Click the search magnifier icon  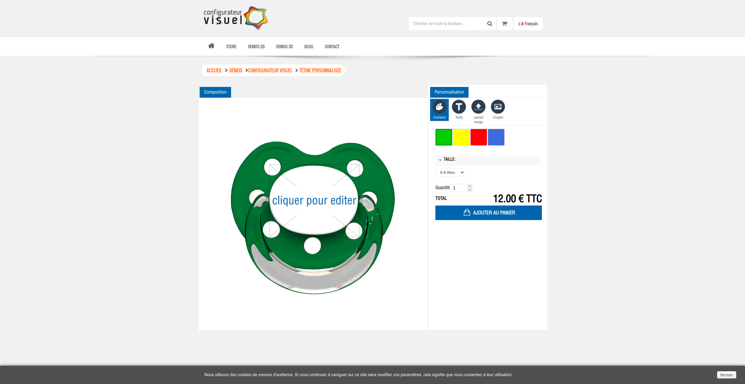pos(489,24)
